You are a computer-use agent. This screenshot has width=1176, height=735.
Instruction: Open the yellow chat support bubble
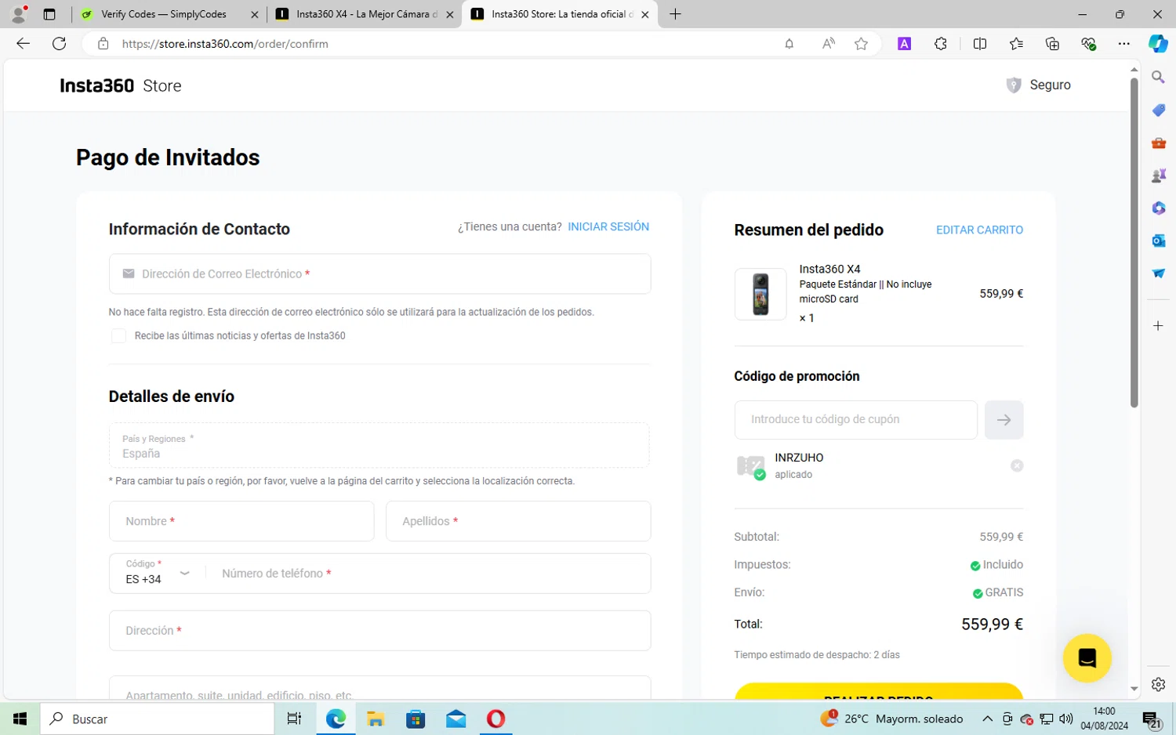pos(1087,658)
